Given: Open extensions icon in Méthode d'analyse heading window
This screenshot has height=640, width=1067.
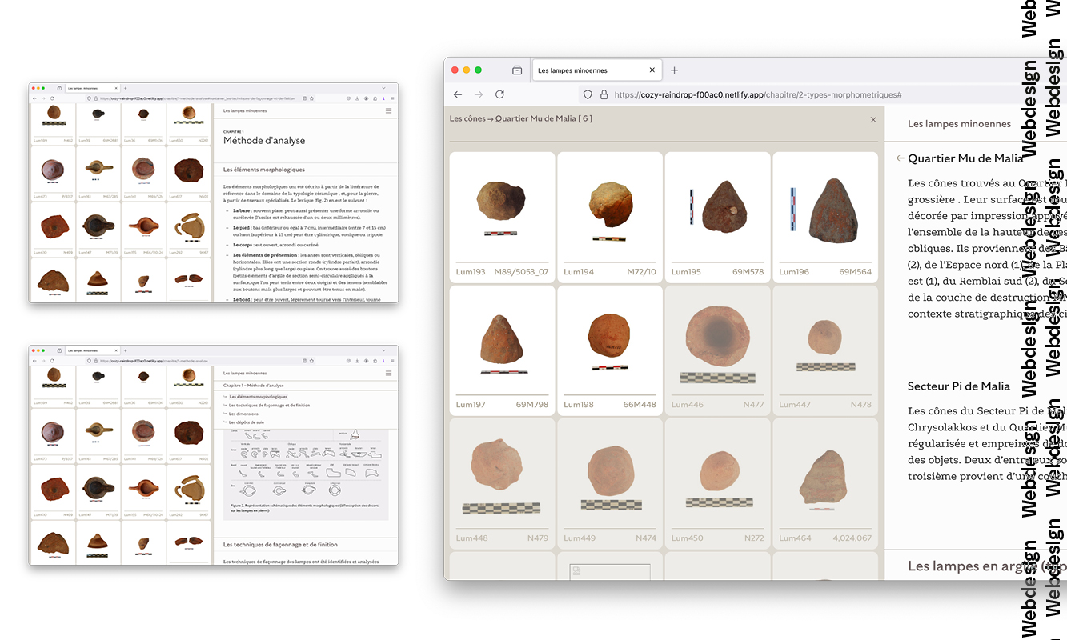Looking at the screenshot, I should [x=375, y=98].
